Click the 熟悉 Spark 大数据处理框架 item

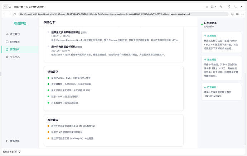coord(65,97)
